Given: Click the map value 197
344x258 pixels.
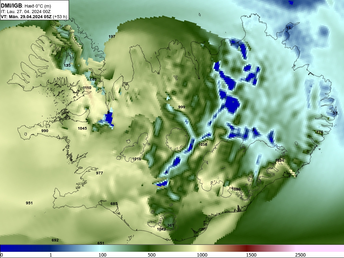Looking at the screenshot, I should [x=112, y=36].
